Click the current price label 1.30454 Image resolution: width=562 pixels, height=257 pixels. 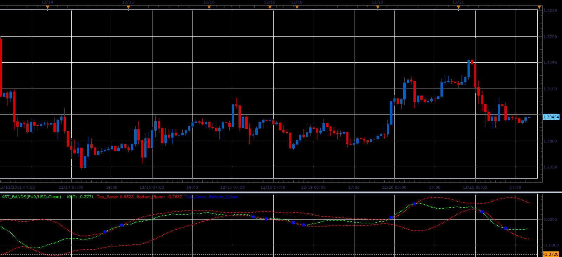(x=551, y=117)
